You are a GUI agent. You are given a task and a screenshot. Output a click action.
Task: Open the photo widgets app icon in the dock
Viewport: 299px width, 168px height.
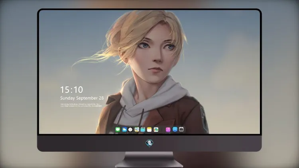(156, 129)
